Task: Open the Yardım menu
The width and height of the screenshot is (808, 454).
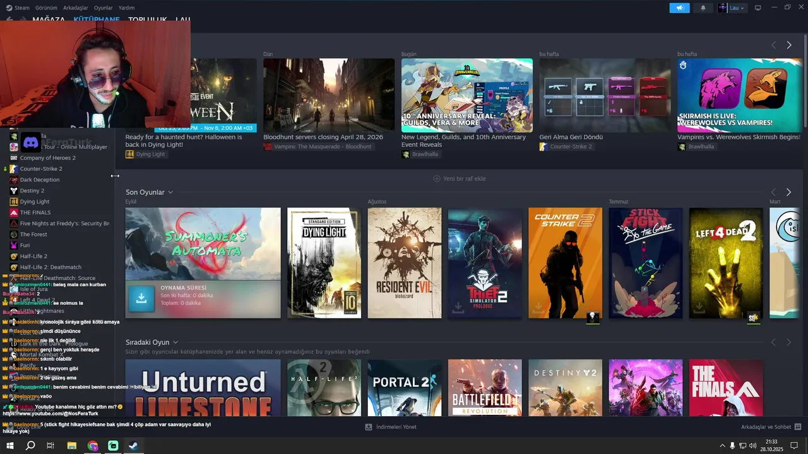Action: tap(127, 8)
